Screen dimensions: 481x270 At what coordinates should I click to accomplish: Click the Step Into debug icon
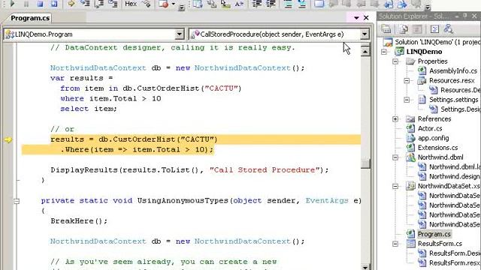pos(85,4)
